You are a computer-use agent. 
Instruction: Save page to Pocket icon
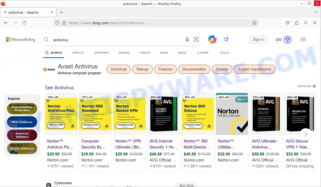click(x=288, y=23)
